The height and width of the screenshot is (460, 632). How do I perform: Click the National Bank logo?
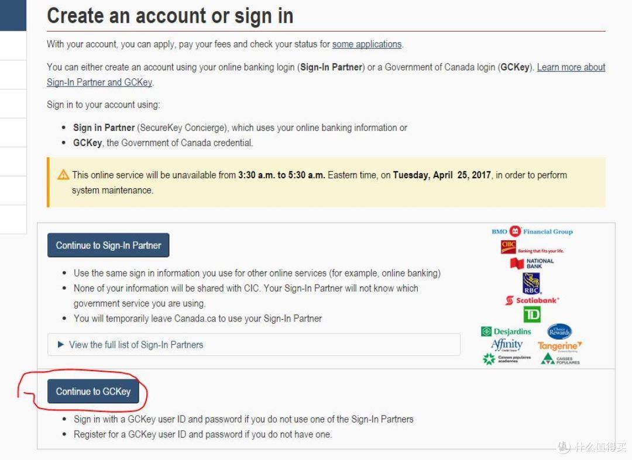[x=532, y=264]
